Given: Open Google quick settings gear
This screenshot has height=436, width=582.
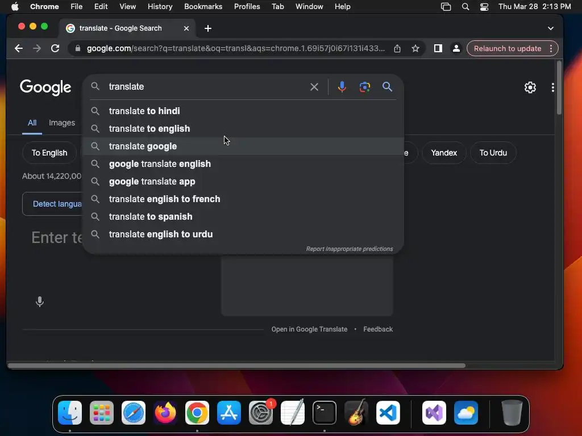Looking at the screenshot, I should point(530,87).
